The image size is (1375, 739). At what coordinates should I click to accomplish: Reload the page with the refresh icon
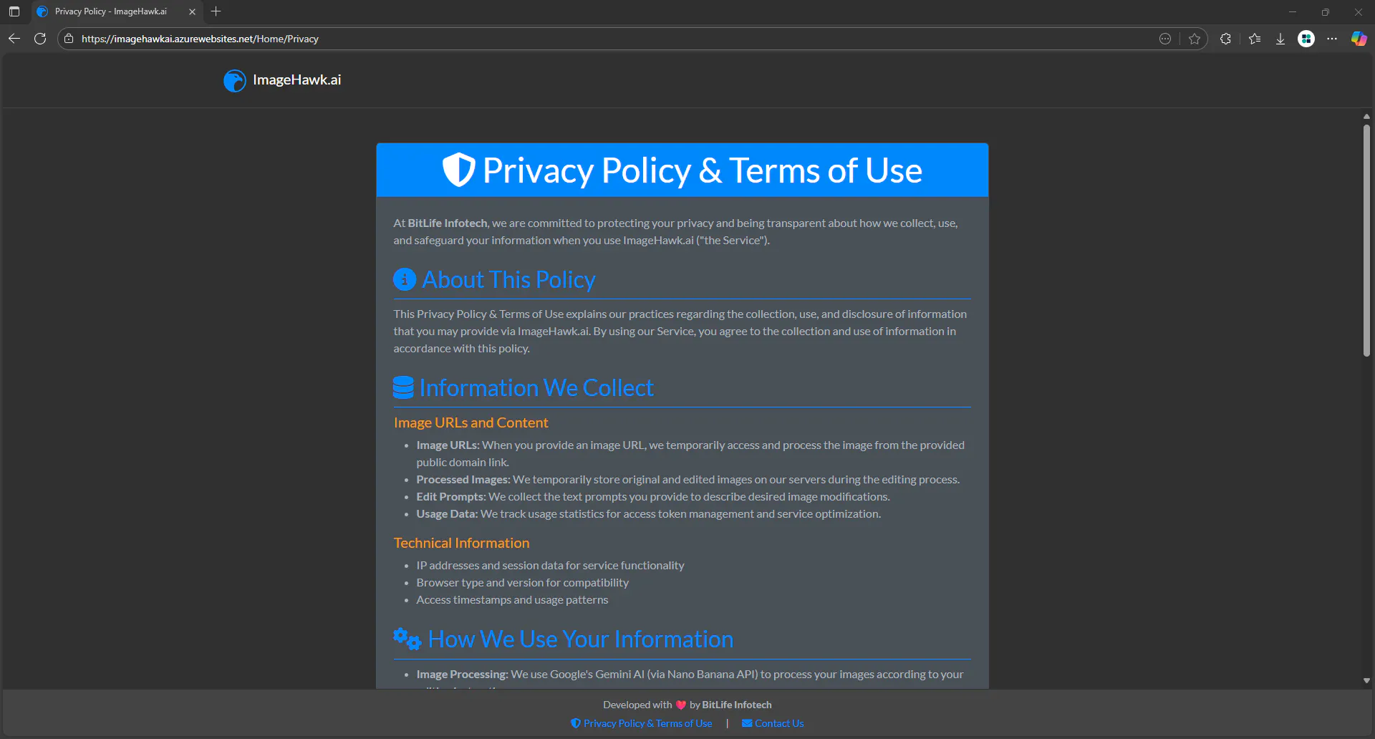(40, 39)
